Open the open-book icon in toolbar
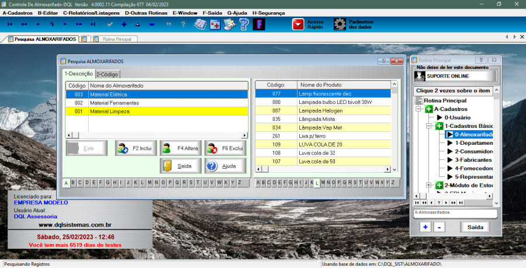Screen dimensions: 526x268 200,24
